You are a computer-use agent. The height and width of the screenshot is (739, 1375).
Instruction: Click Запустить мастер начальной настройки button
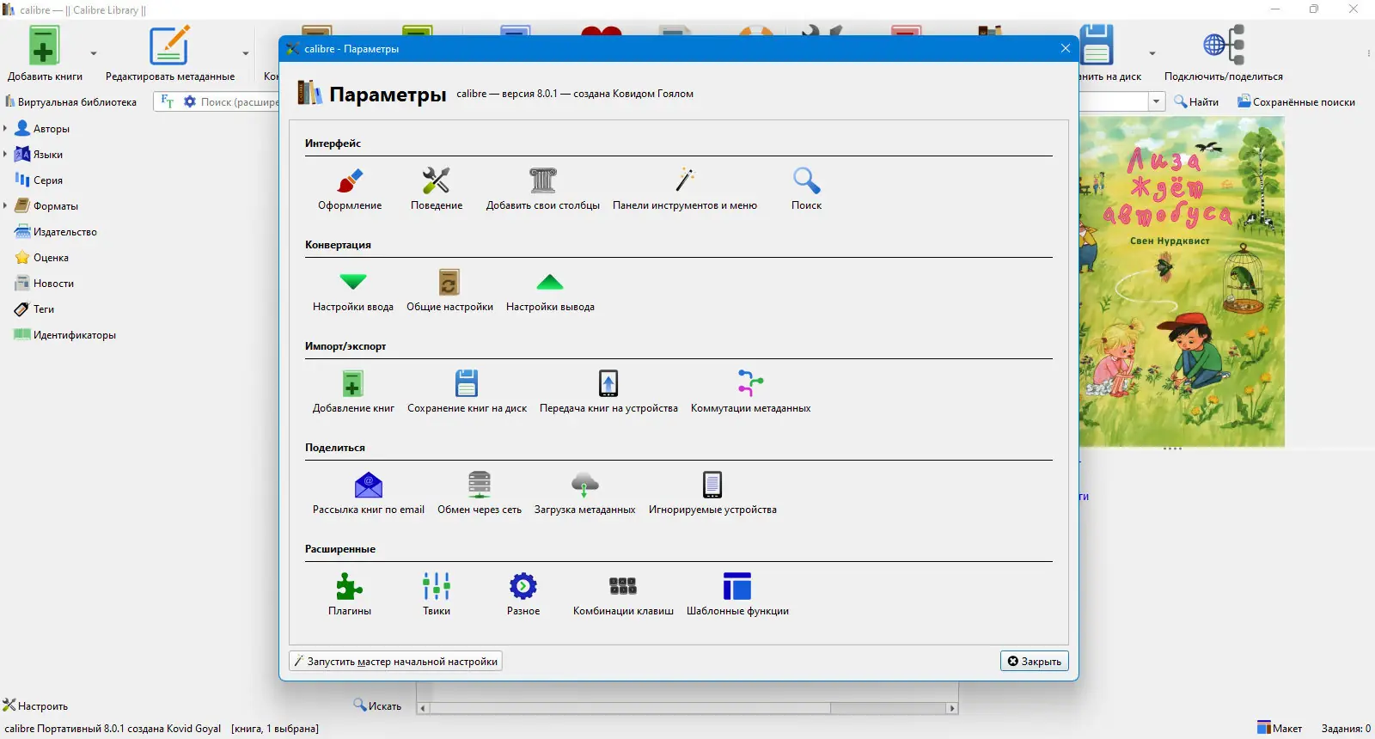[x=396, y=661]
